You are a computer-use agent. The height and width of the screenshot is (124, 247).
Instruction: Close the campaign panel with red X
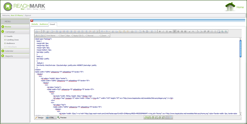pos(32,20)
